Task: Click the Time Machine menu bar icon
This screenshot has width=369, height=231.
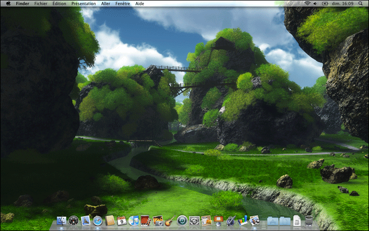Action: 290,4
